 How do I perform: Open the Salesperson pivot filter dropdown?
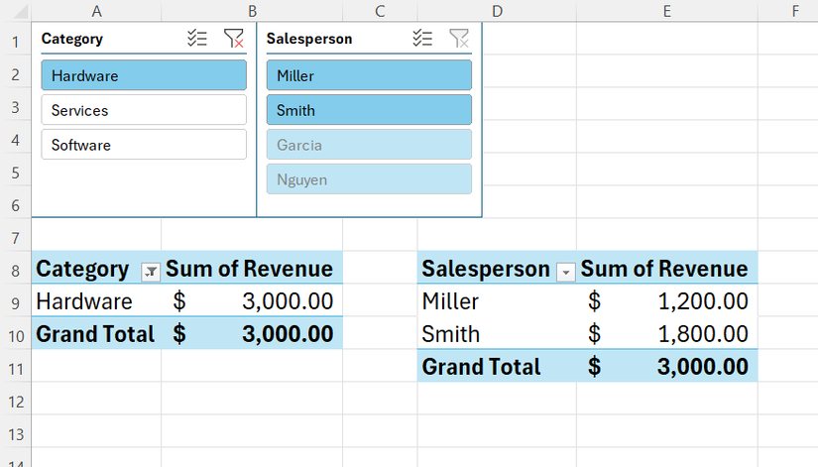click(566, 272)
